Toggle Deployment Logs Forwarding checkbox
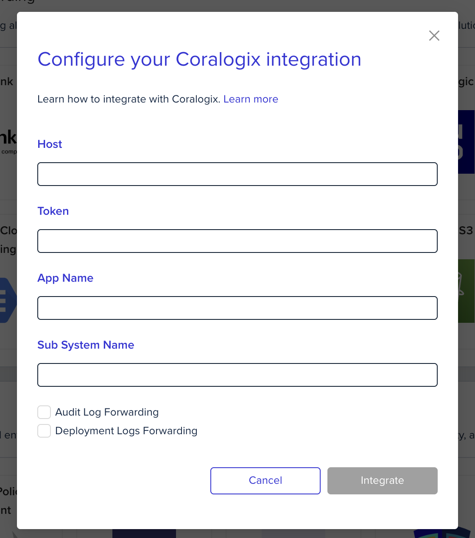This screenshot has width=475, height=538. [x=44, y=431]
